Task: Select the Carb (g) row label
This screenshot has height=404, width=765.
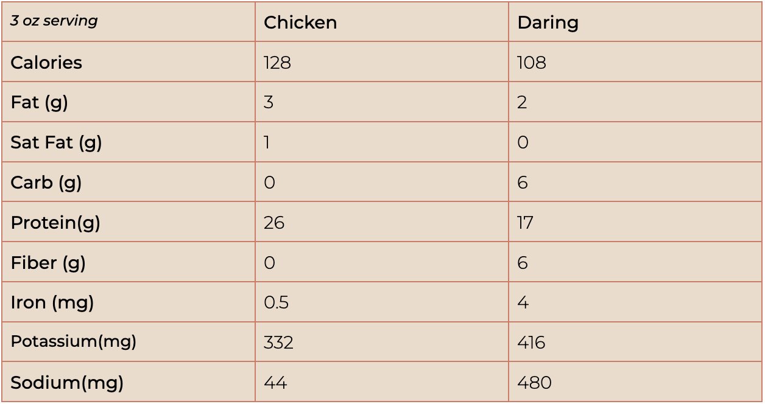Action: [x=46, y=183]
